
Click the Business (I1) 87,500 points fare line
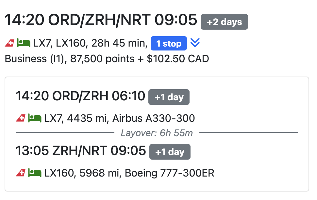107,59
